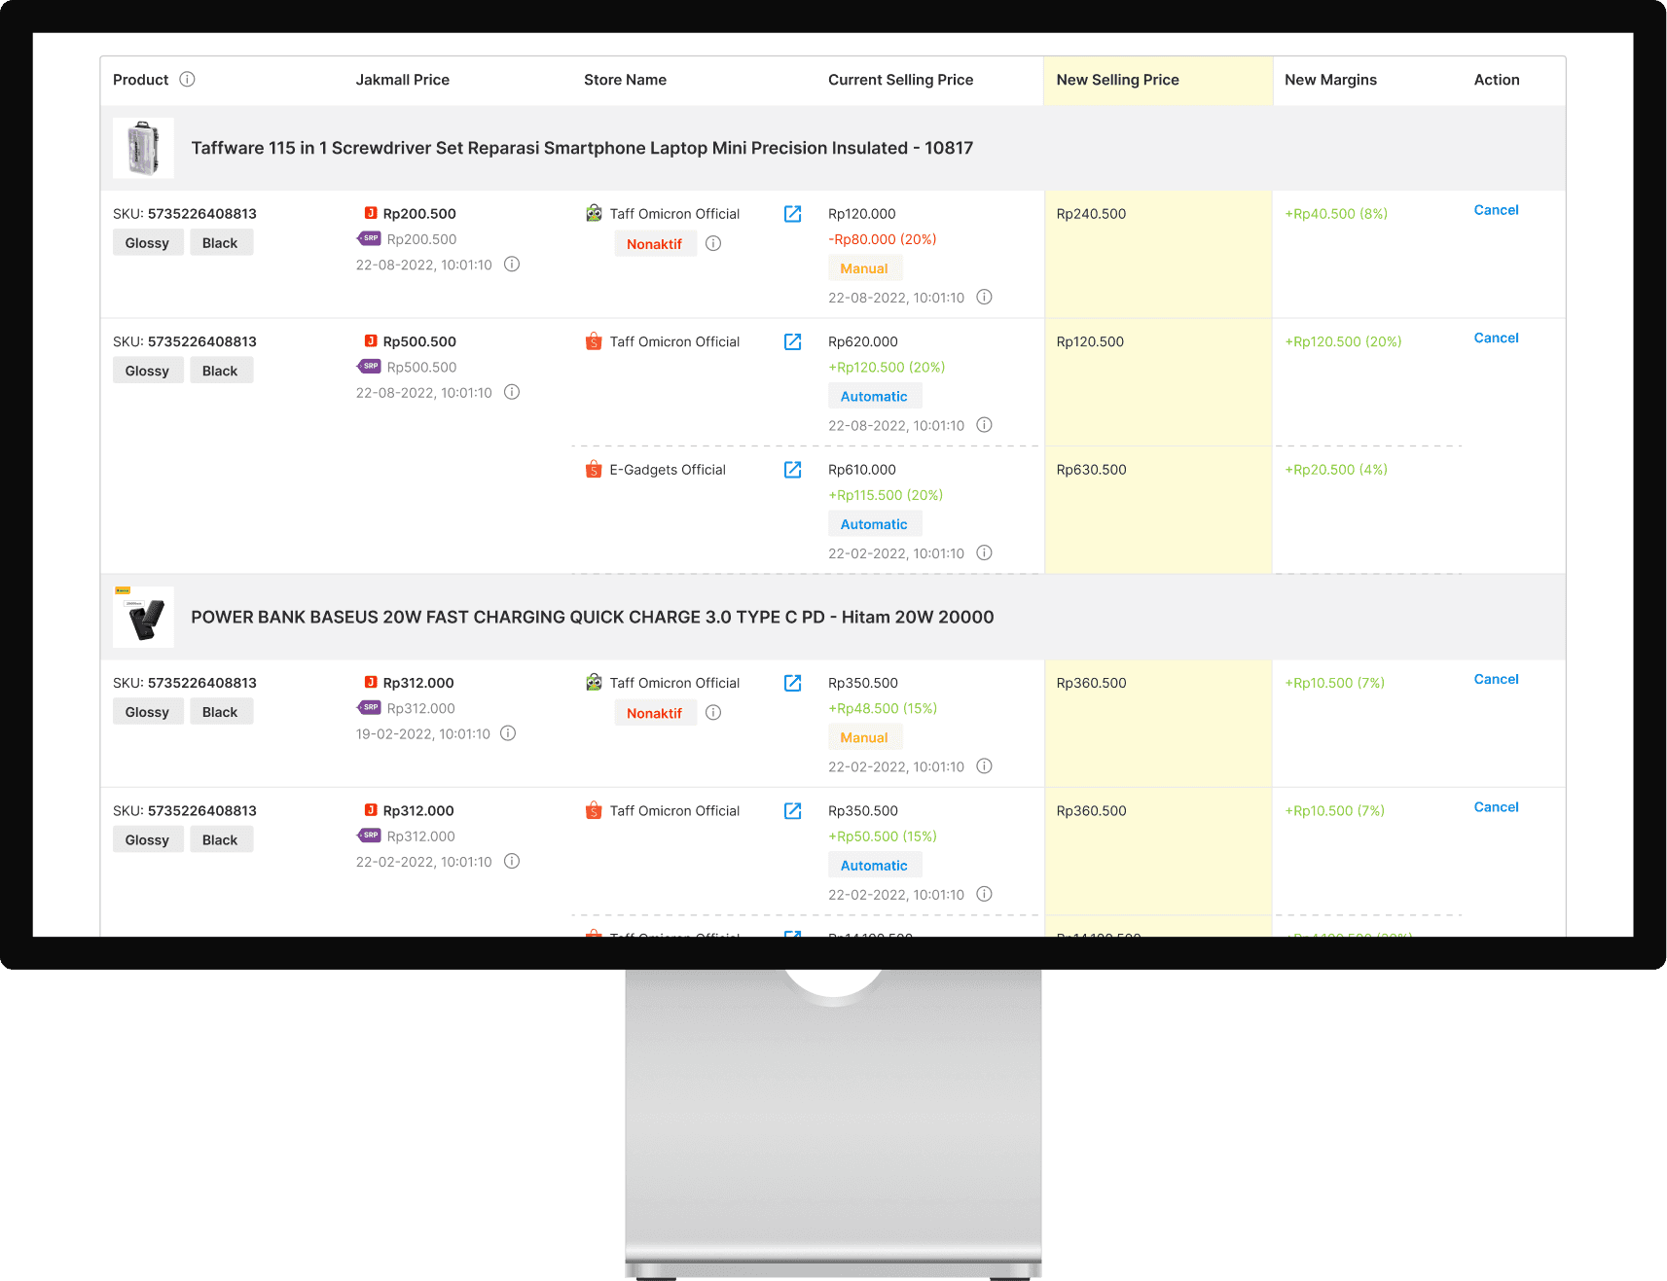1667x1281 pixels.
Task: Cancel the Power Bank row with +Rp50.500 margin
Action: 1496,807
